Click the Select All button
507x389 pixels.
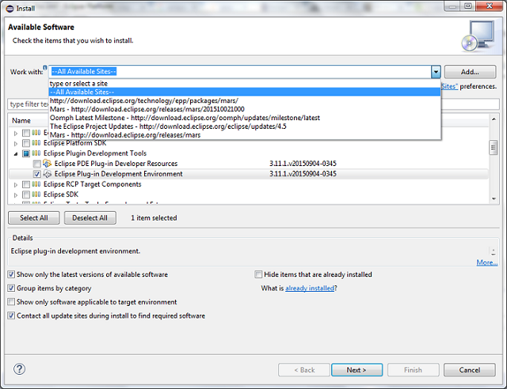pos(34,218)
